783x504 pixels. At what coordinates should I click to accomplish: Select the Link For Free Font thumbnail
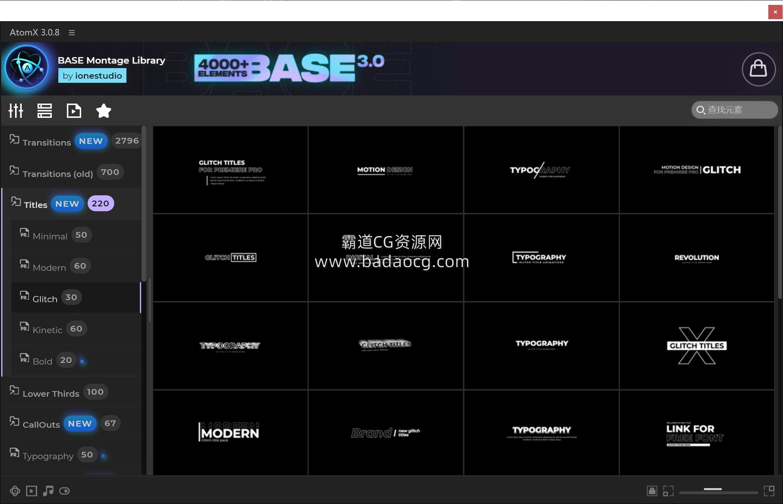(697, 433)
